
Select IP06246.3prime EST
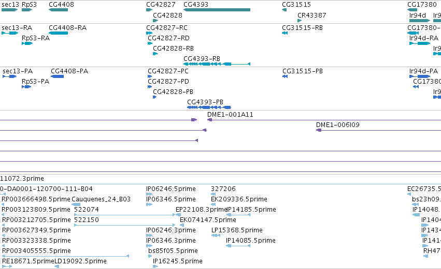pyautogui.click(x=171, y=230)
